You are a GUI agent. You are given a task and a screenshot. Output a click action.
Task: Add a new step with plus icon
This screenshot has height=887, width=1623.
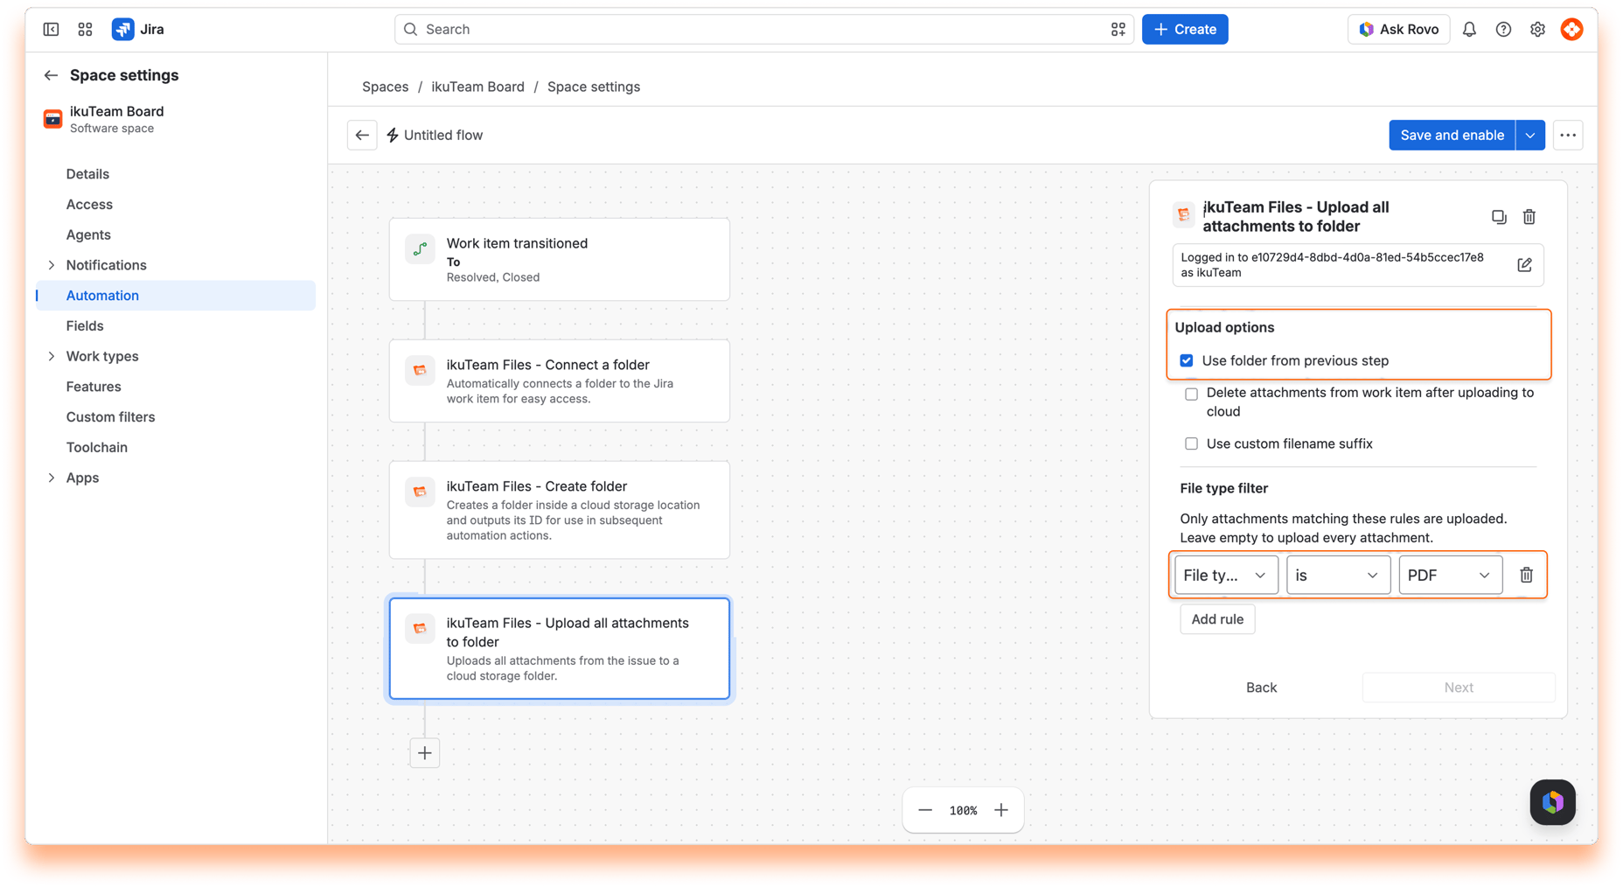[425, 752]
